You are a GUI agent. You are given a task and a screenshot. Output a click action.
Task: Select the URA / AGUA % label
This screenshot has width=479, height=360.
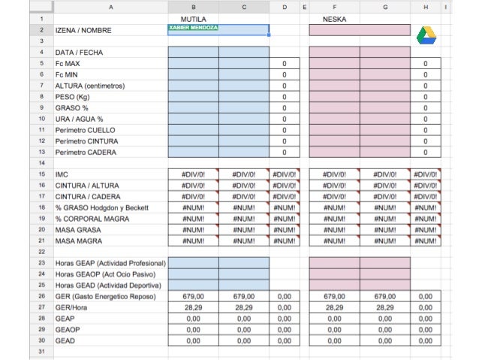79,119
